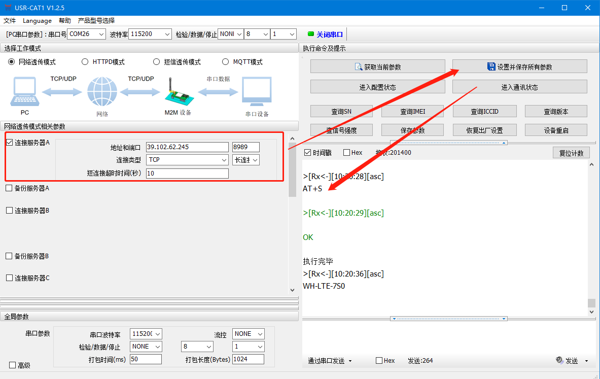Select 网络透传模式 radio button
Screen dimensions: 600x379
(12, 61)
